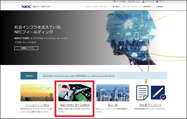Click サイトマップ link in top bar
The width and height of the screenshot is (187, 119).
point(150,2)
